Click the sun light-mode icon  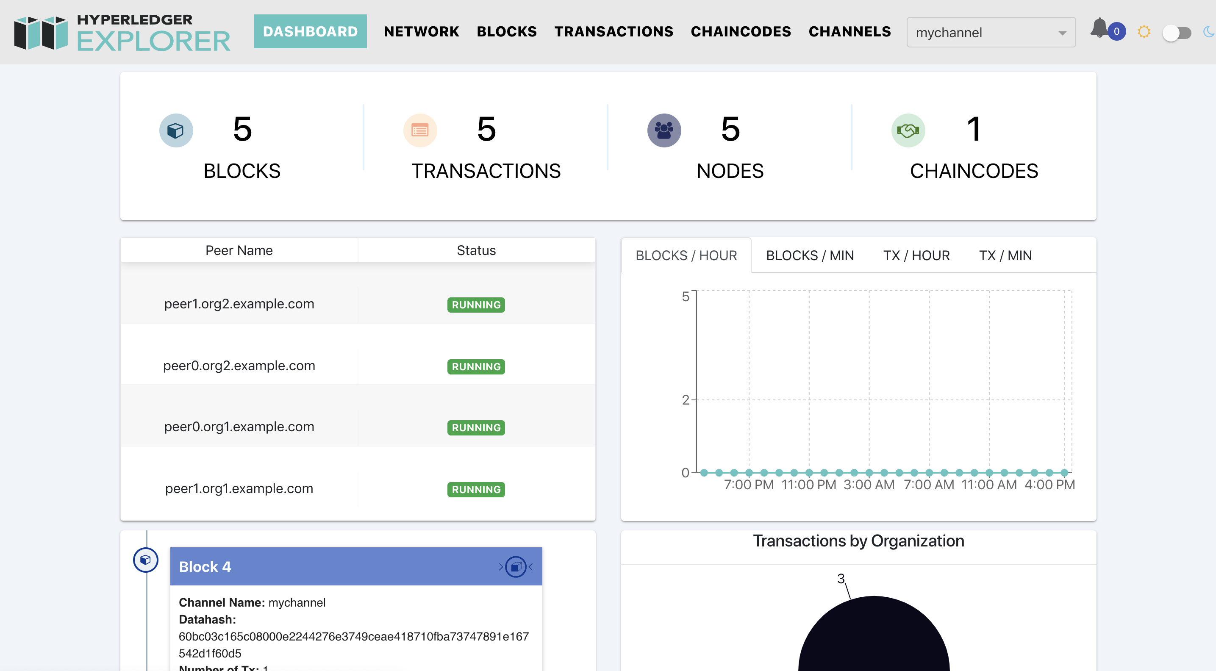[1144, 32]
